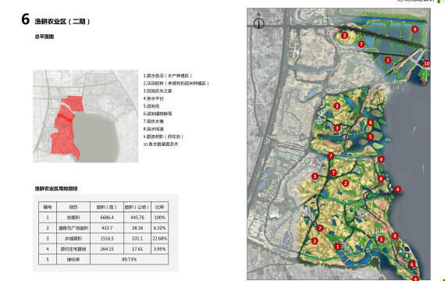Click the table cell showing 445.76

tap(137, 218)
